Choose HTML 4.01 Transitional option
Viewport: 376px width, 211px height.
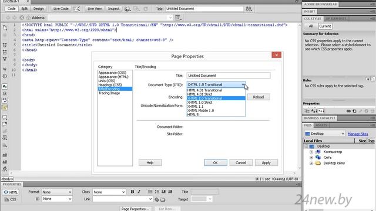tap(216, 90)
